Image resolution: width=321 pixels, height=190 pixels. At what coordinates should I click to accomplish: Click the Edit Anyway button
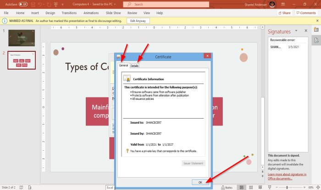click(138, 21)
